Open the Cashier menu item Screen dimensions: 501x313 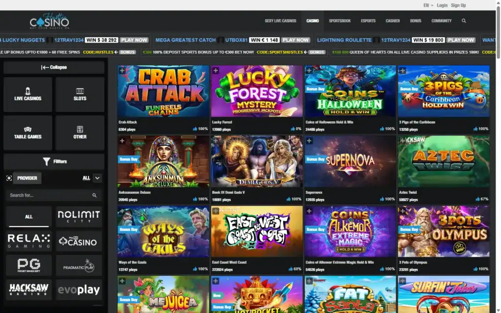pos(393,21)
